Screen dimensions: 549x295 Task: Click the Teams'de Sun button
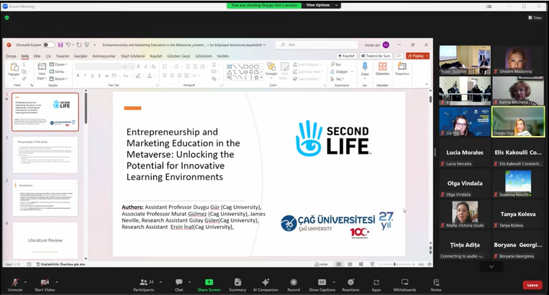click(376, 56)
